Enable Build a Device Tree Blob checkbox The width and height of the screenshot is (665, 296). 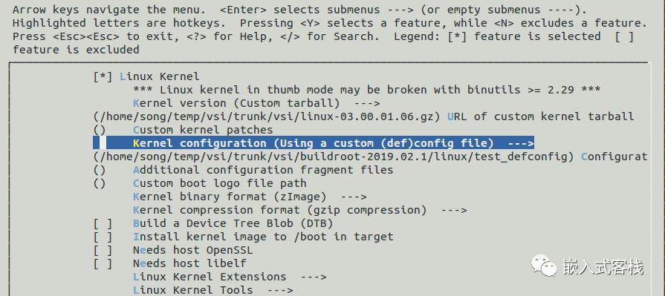[103, 223]
